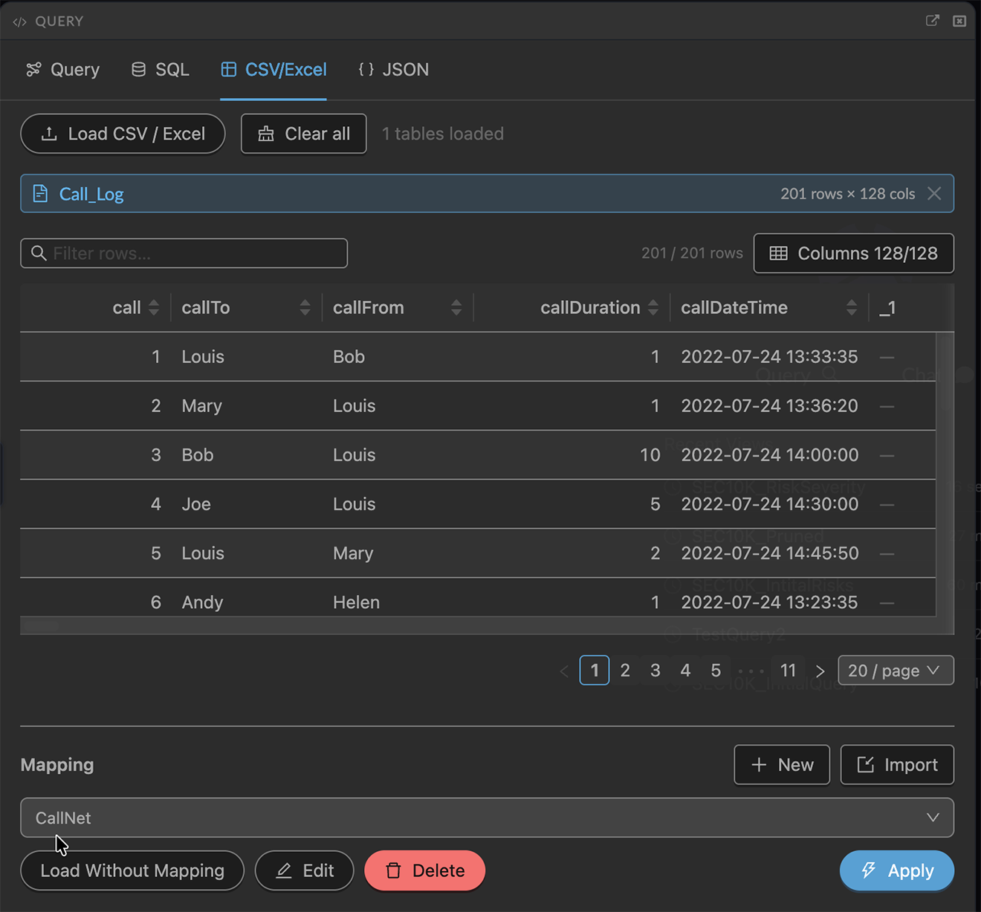Click the Call_Log file document icon
This screenshot has width=981, height=912.
click(x=41, y=194)
